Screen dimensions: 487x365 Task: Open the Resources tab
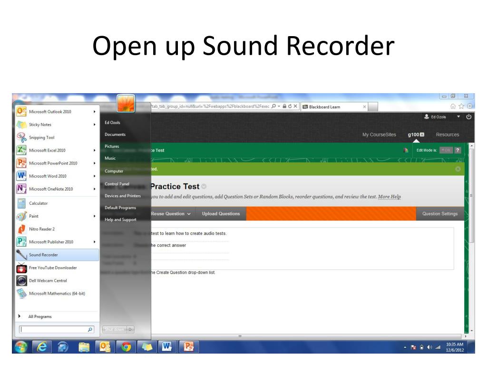click(x=447, y=134)
